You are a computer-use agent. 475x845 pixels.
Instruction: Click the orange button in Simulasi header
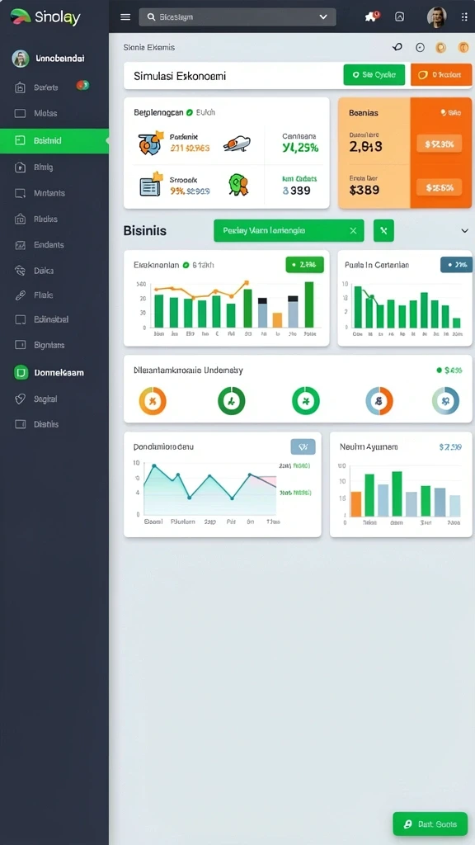pos(441,75)
